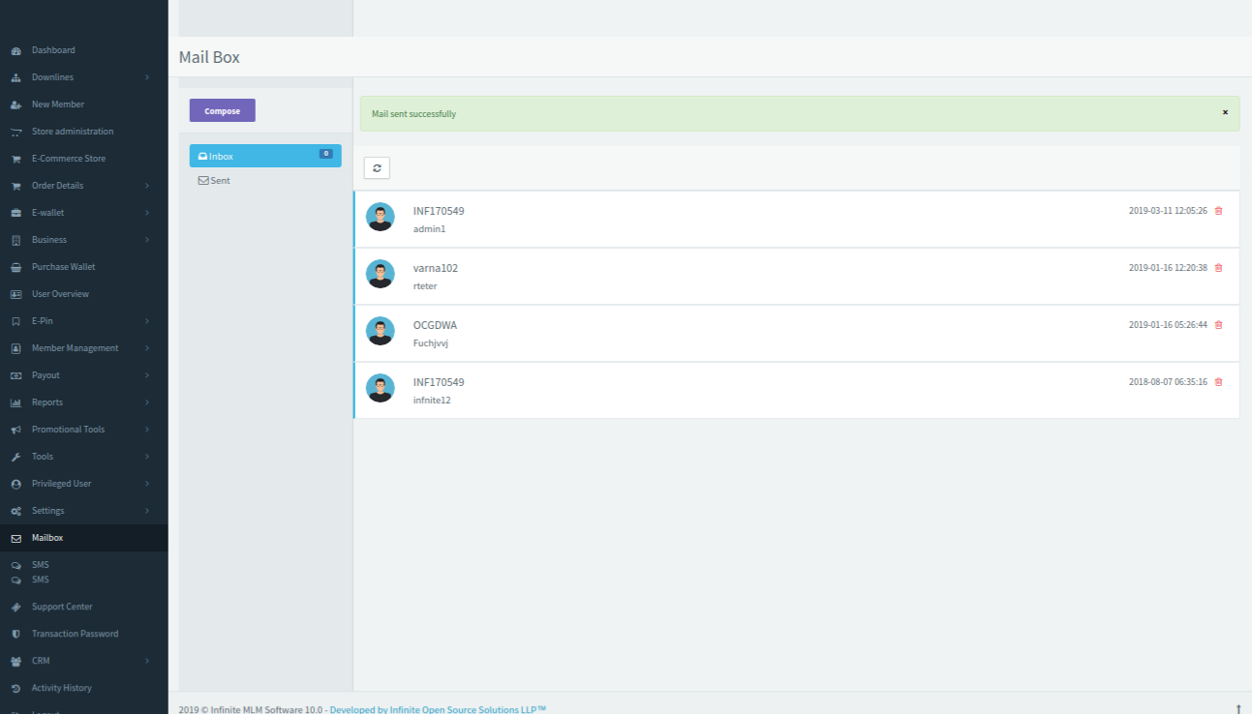The width and height of the screenshot is (1252, 714).
Task: Expand the Reports submenu chevron
Action: [x=147, y=402]
